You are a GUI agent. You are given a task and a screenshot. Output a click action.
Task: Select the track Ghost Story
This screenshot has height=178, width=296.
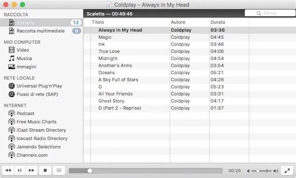(x=111, y=101)
